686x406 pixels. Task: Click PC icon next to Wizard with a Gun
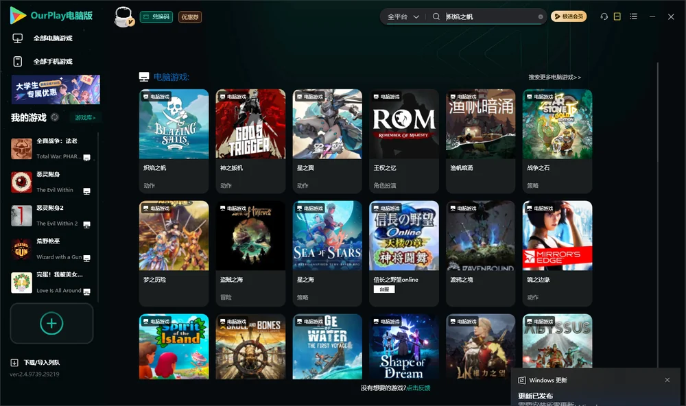(86, 258)
